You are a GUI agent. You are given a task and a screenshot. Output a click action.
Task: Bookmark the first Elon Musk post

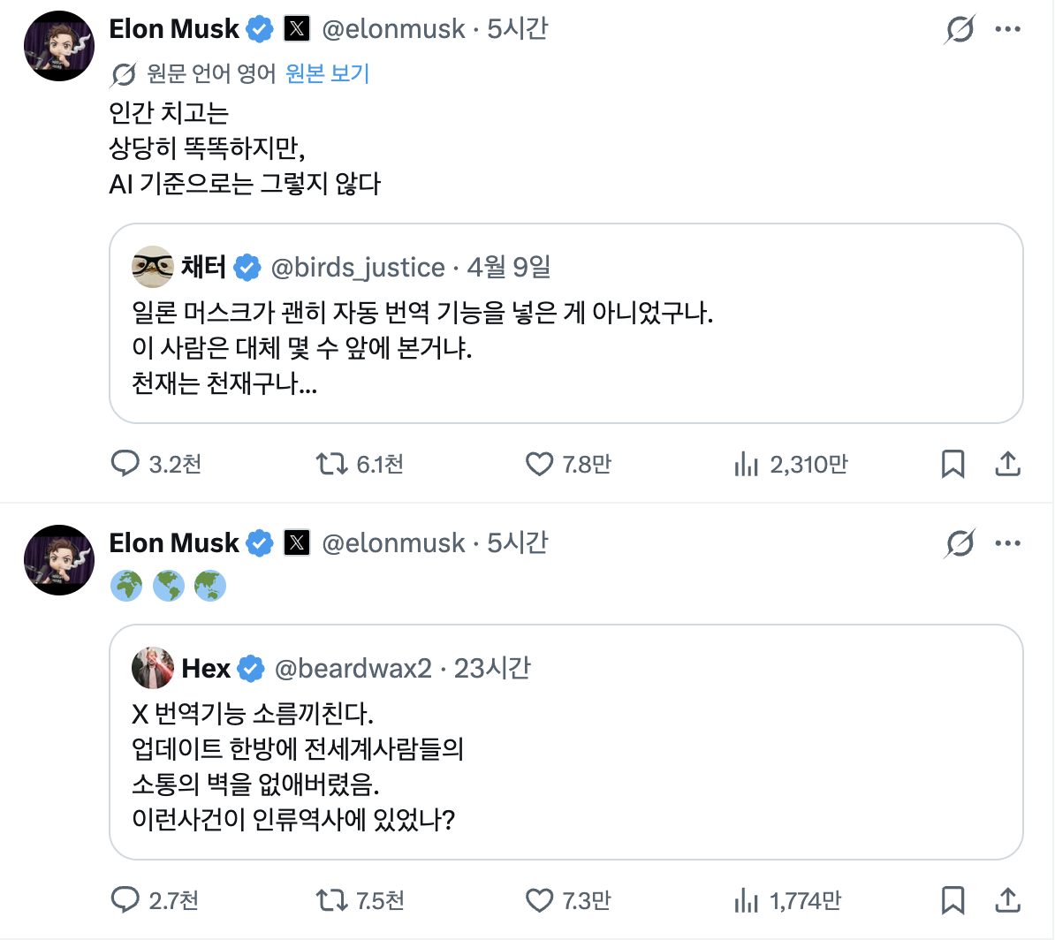[x=953, y=464]
